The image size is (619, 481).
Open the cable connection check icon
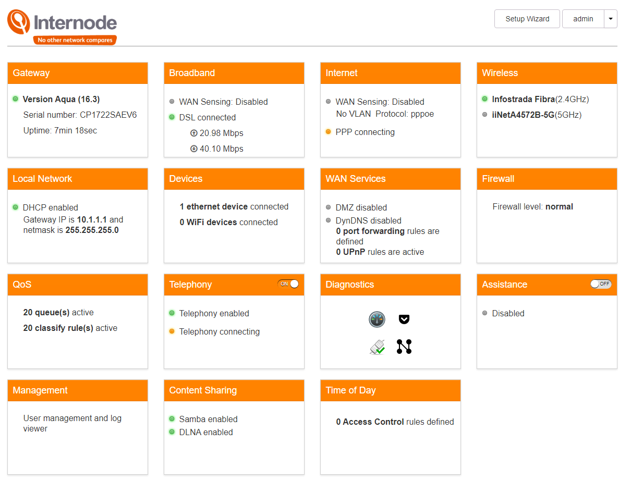pyautogui.click(x=378, y=347)
